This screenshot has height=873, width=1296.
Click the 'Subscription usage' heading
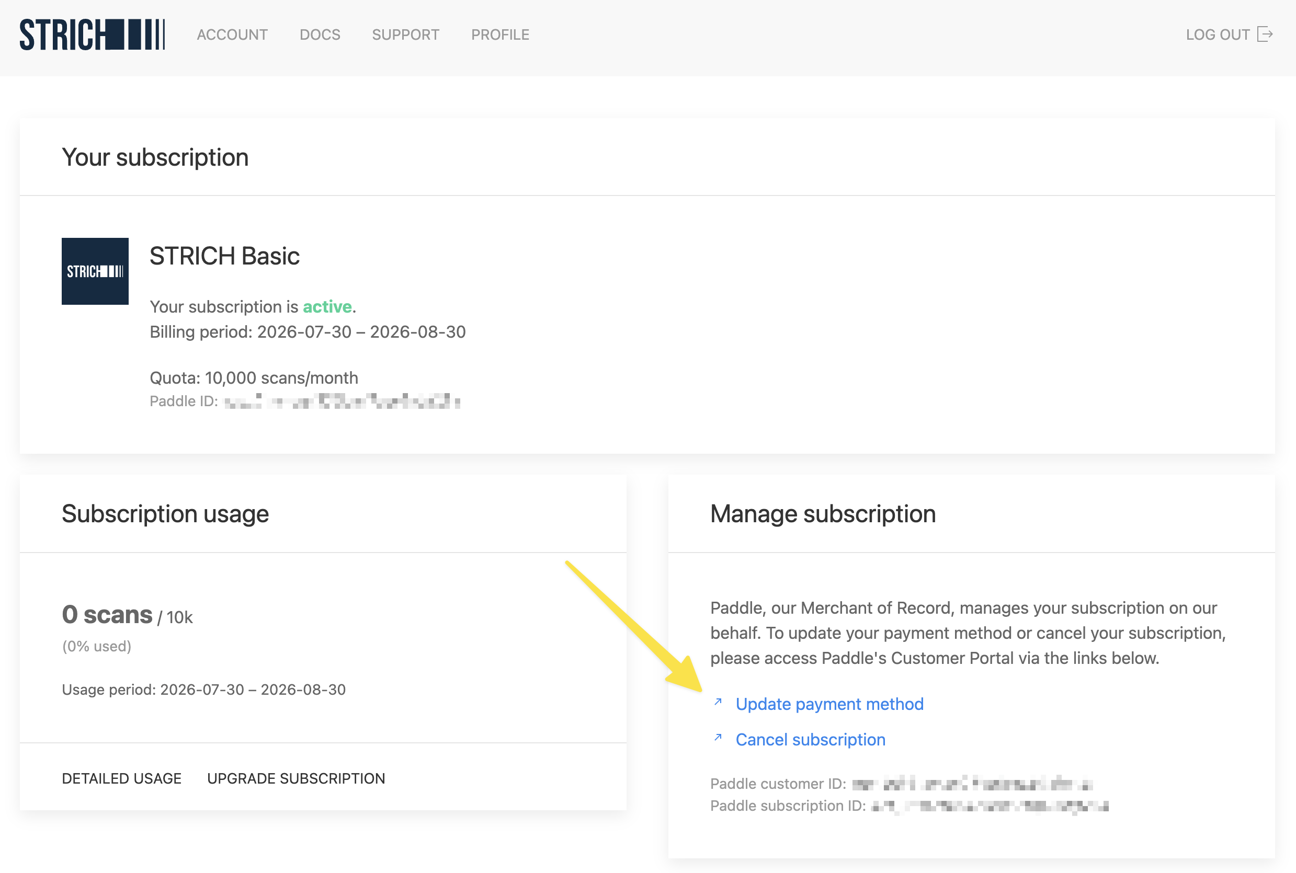pos(165,513)
